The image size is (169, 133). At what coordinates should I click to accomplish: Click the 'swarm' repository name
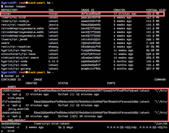point(5,43)
